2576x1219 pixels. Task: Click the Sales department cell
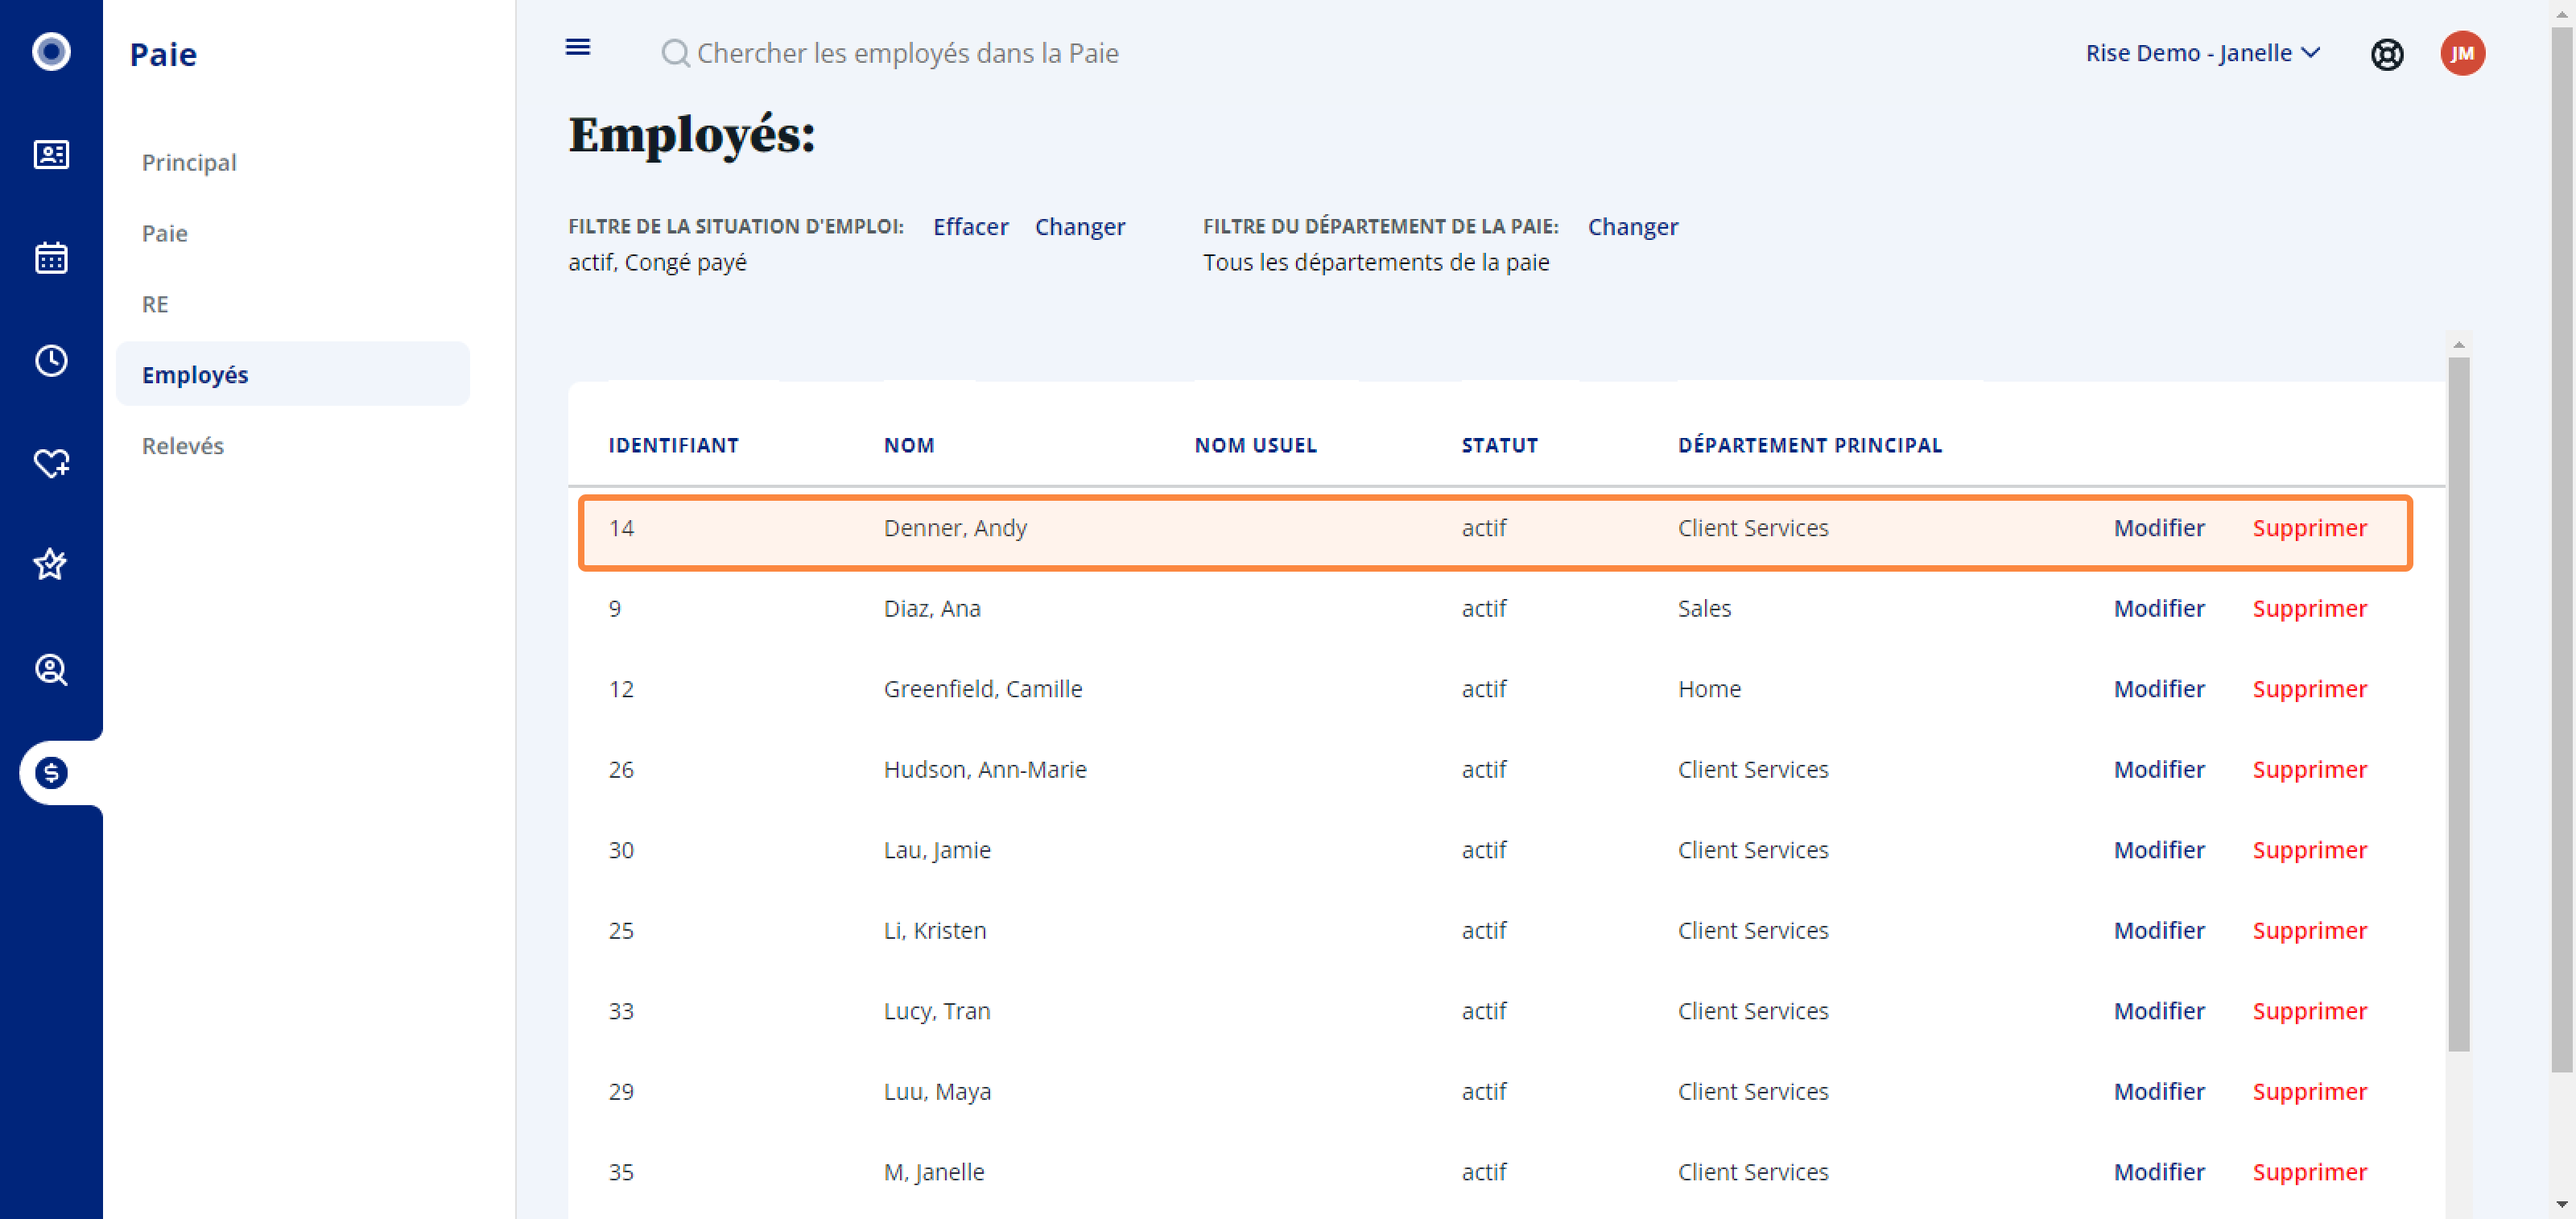click(1704, 608)
